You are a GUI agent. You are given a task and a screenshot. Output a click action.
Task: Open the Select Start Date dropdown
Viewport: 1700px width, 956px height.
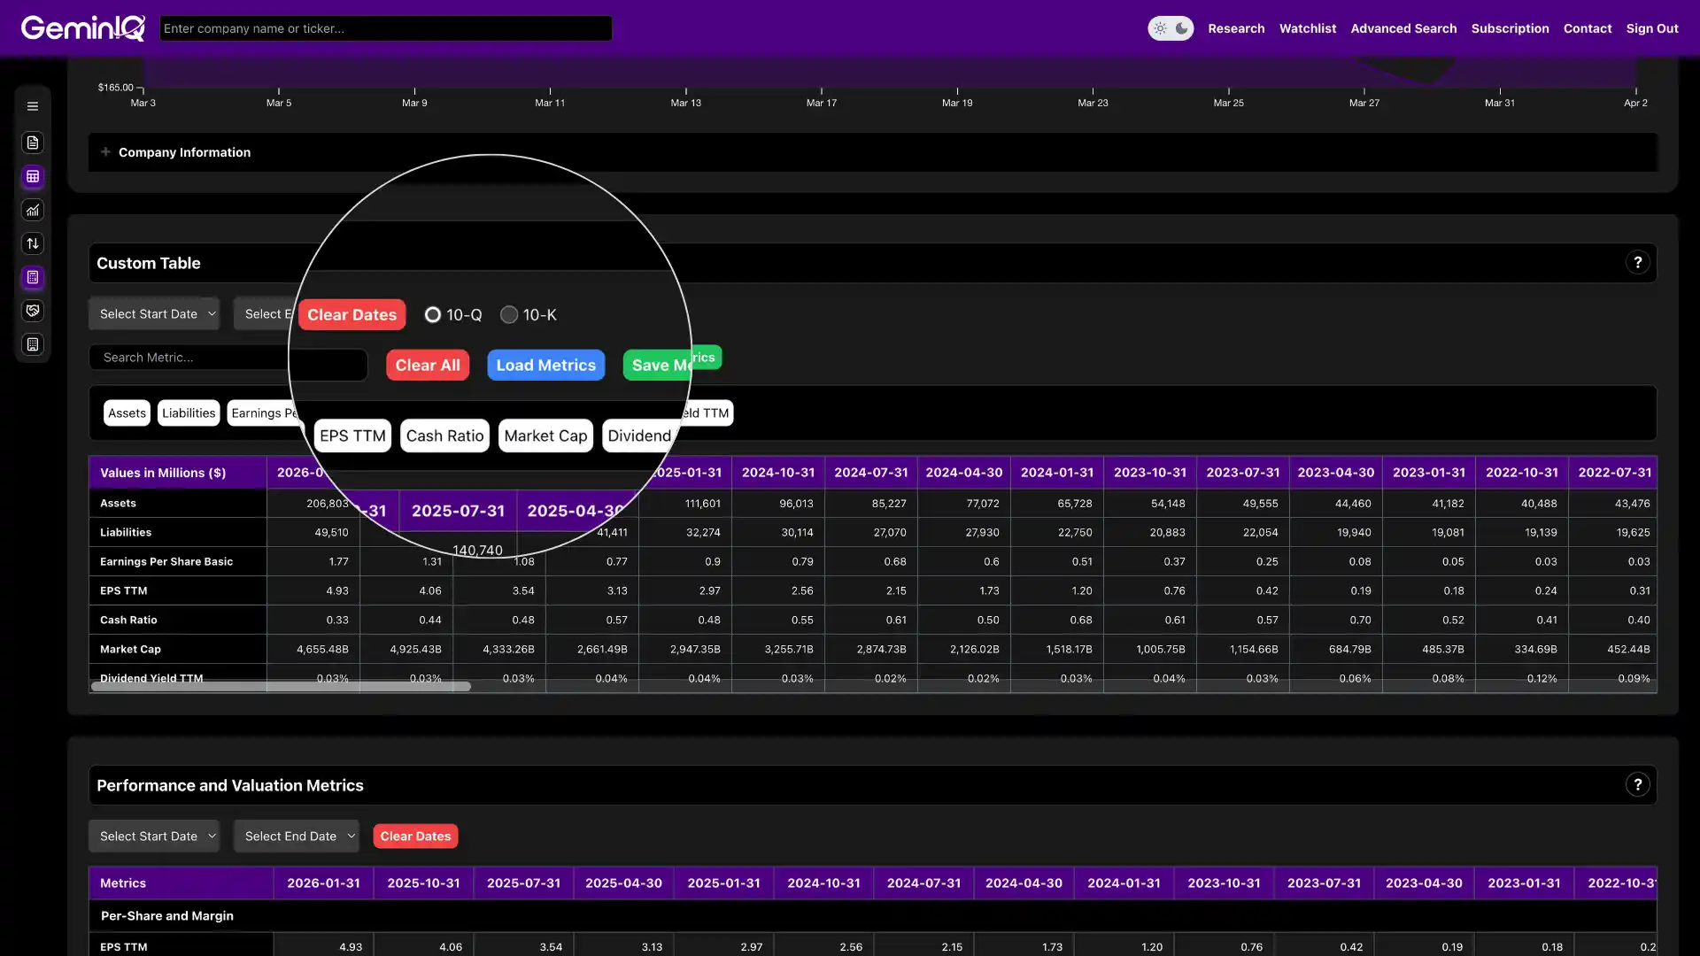coord(154,313)
